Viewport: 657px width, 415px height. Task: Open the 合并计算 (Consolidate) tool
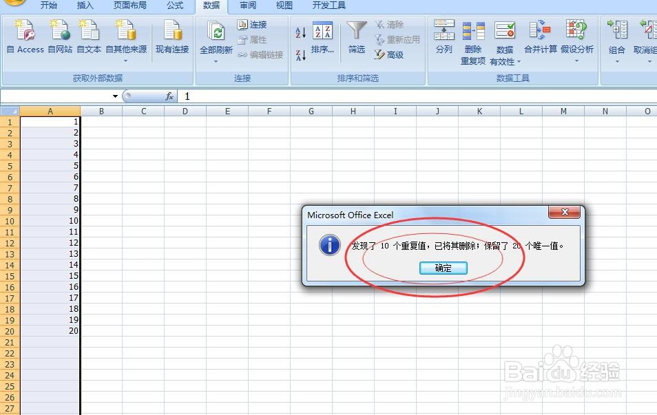tap(539, 38)
